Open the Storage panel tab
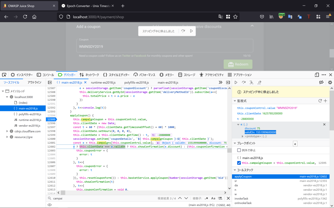Screen dimensions: 334x208 [x=187, y=75]
